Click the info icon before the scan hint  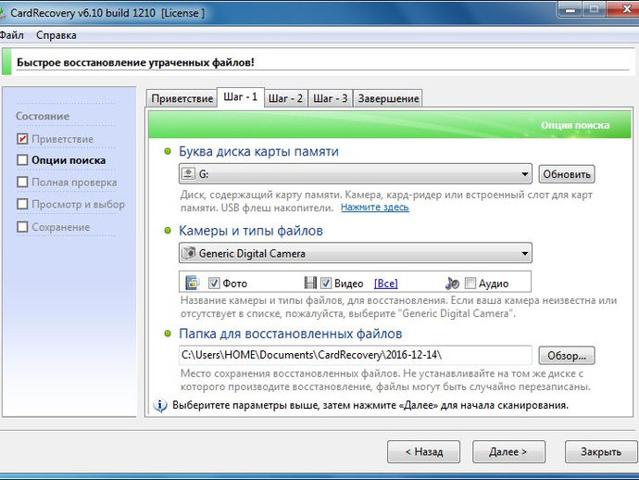(x=160, y=405)
